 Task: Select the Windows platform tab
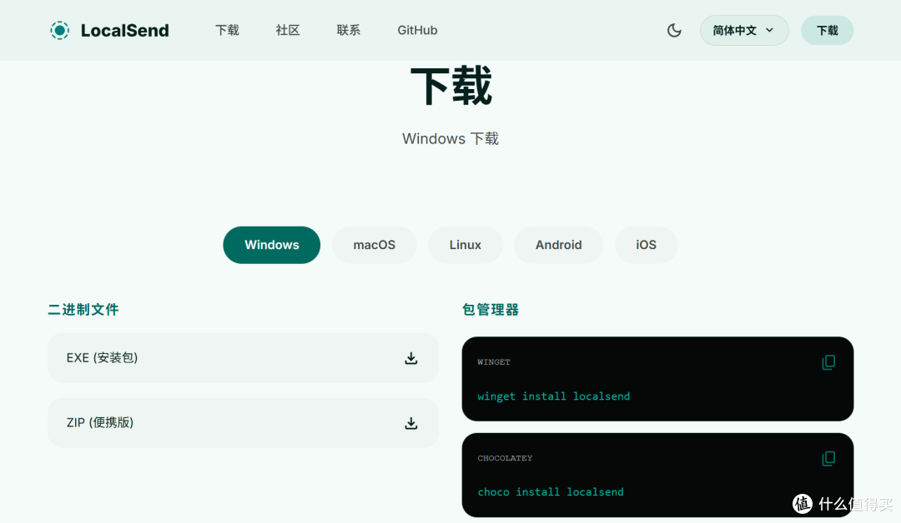pos(272,245)
